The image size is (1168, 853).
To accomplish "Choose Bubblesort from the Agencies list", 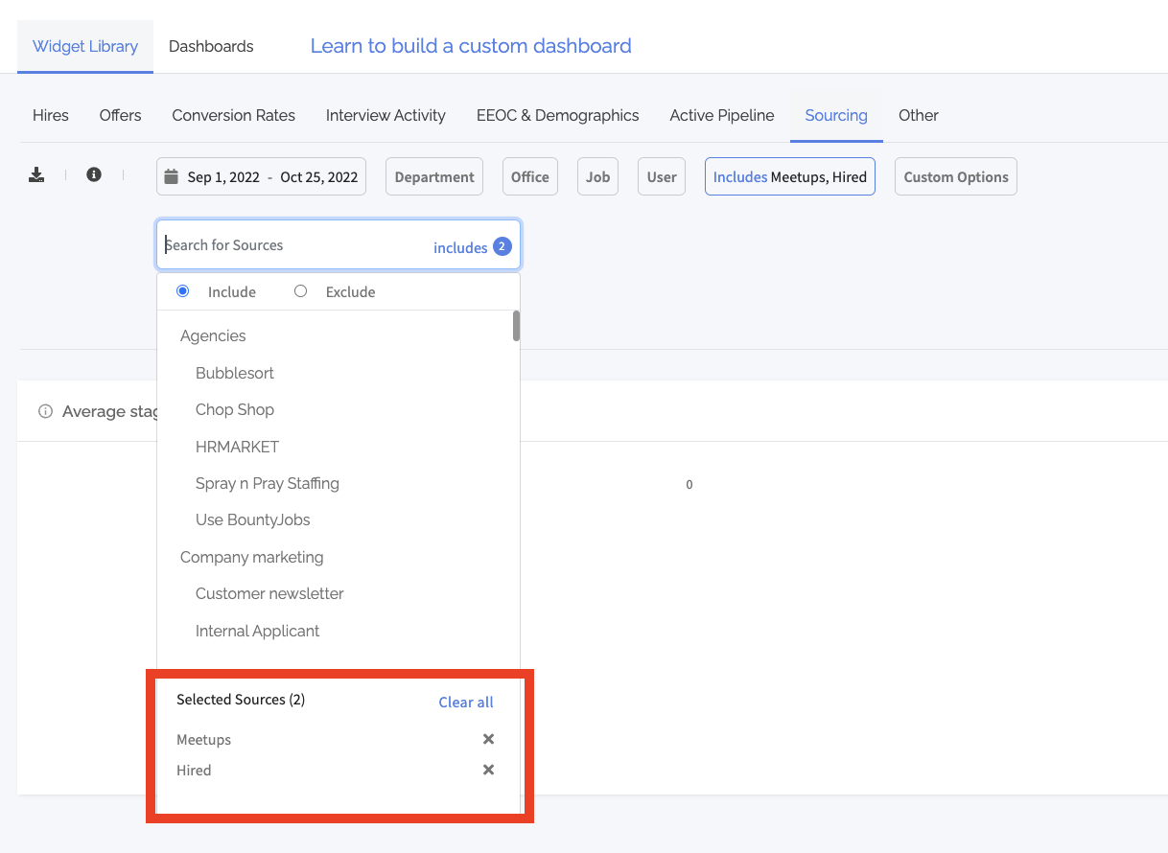I will 235,373.
